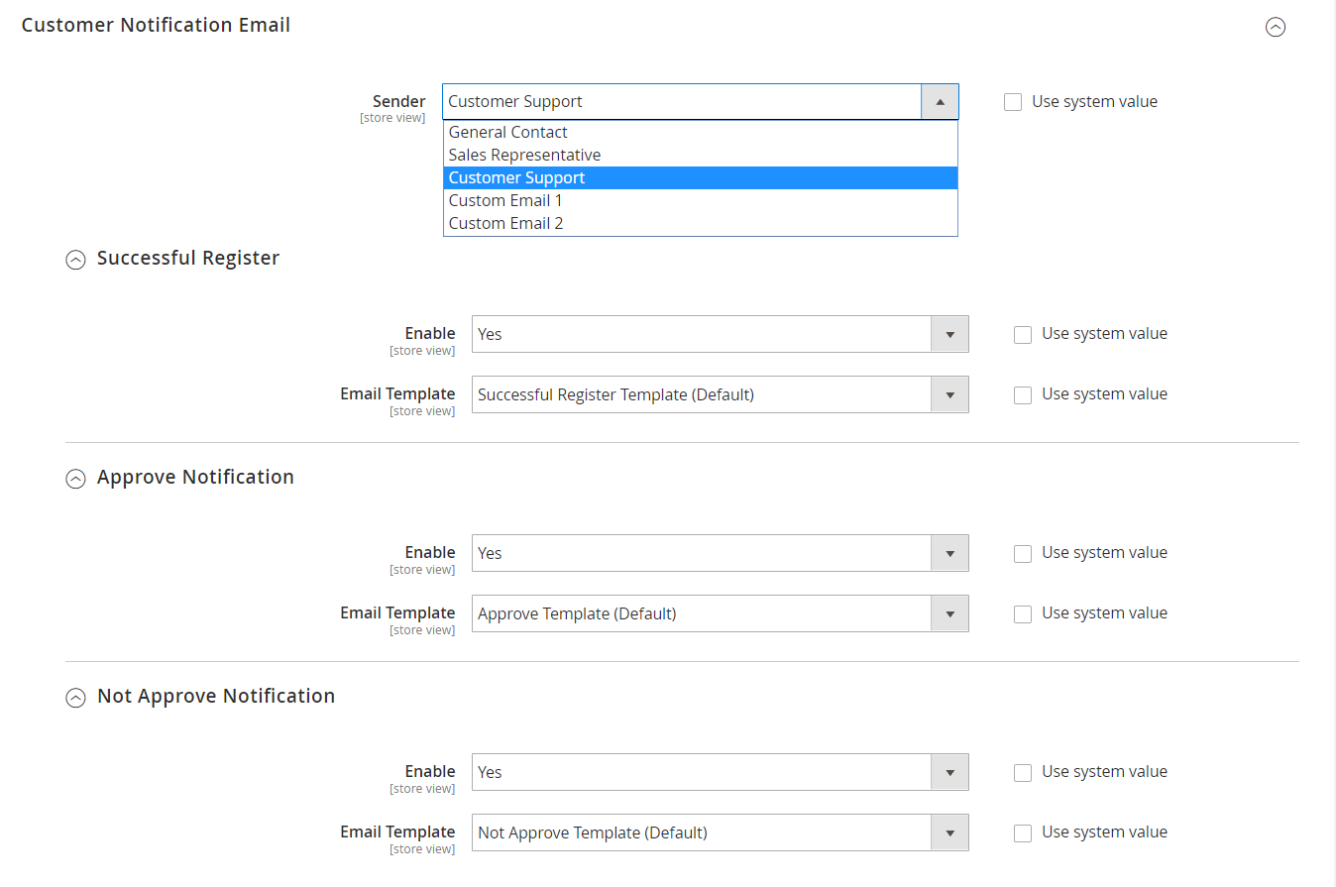Close the Sender dropdown using its arrow

[940, 101]
